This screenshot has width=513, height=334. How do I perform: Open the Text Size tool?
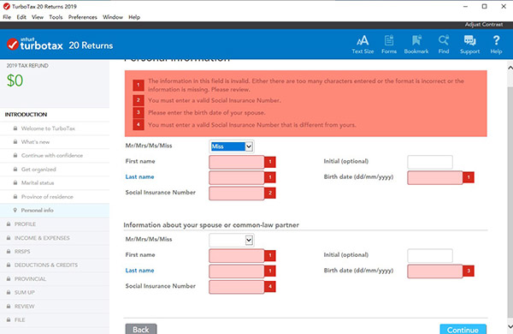pos(363,45)
